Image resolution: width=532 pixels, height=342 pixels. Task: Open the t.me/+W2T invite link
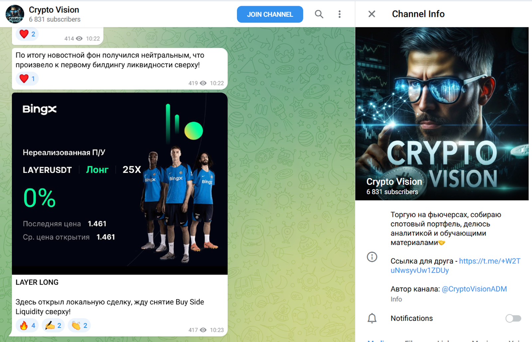[x=456, y=266]
